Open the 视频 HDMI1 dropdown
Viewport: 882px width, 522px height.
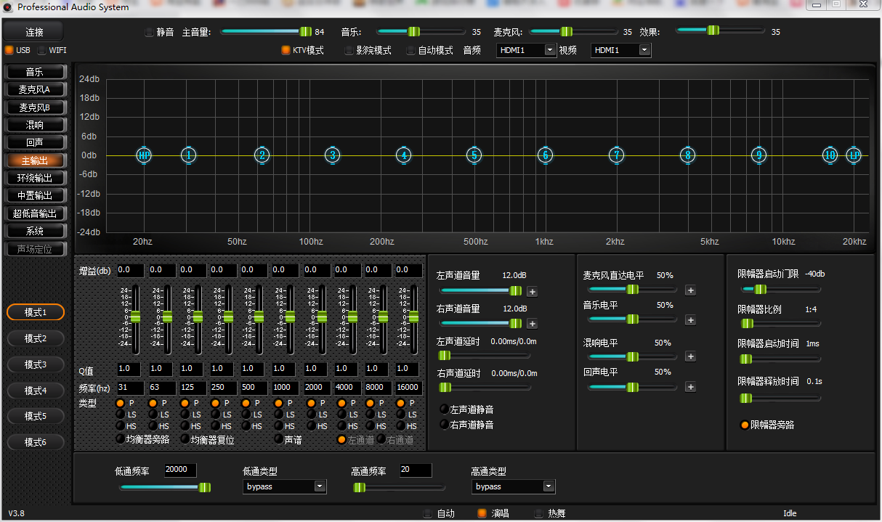[622, 50]
